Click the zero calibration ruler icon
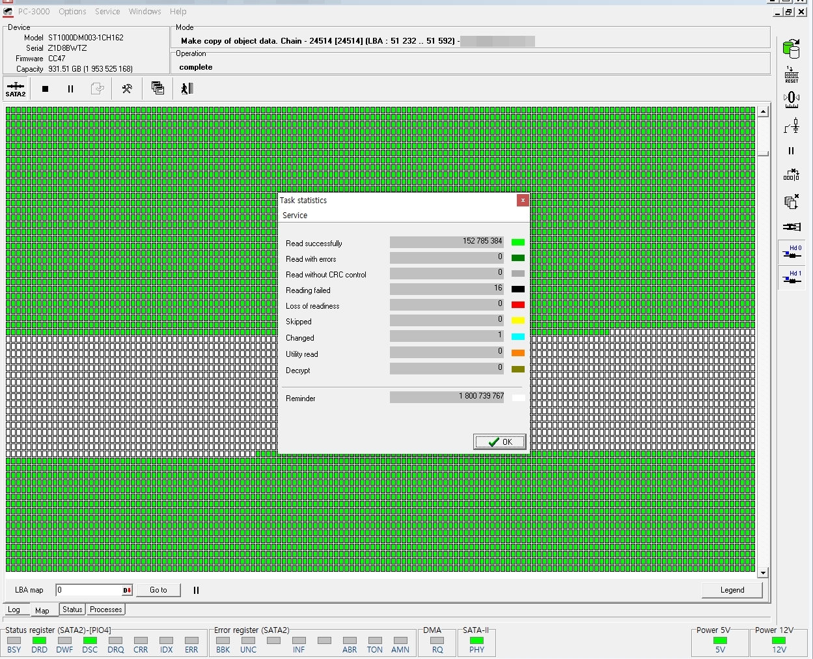Screen dimensions: 813x659 [792, 100]
